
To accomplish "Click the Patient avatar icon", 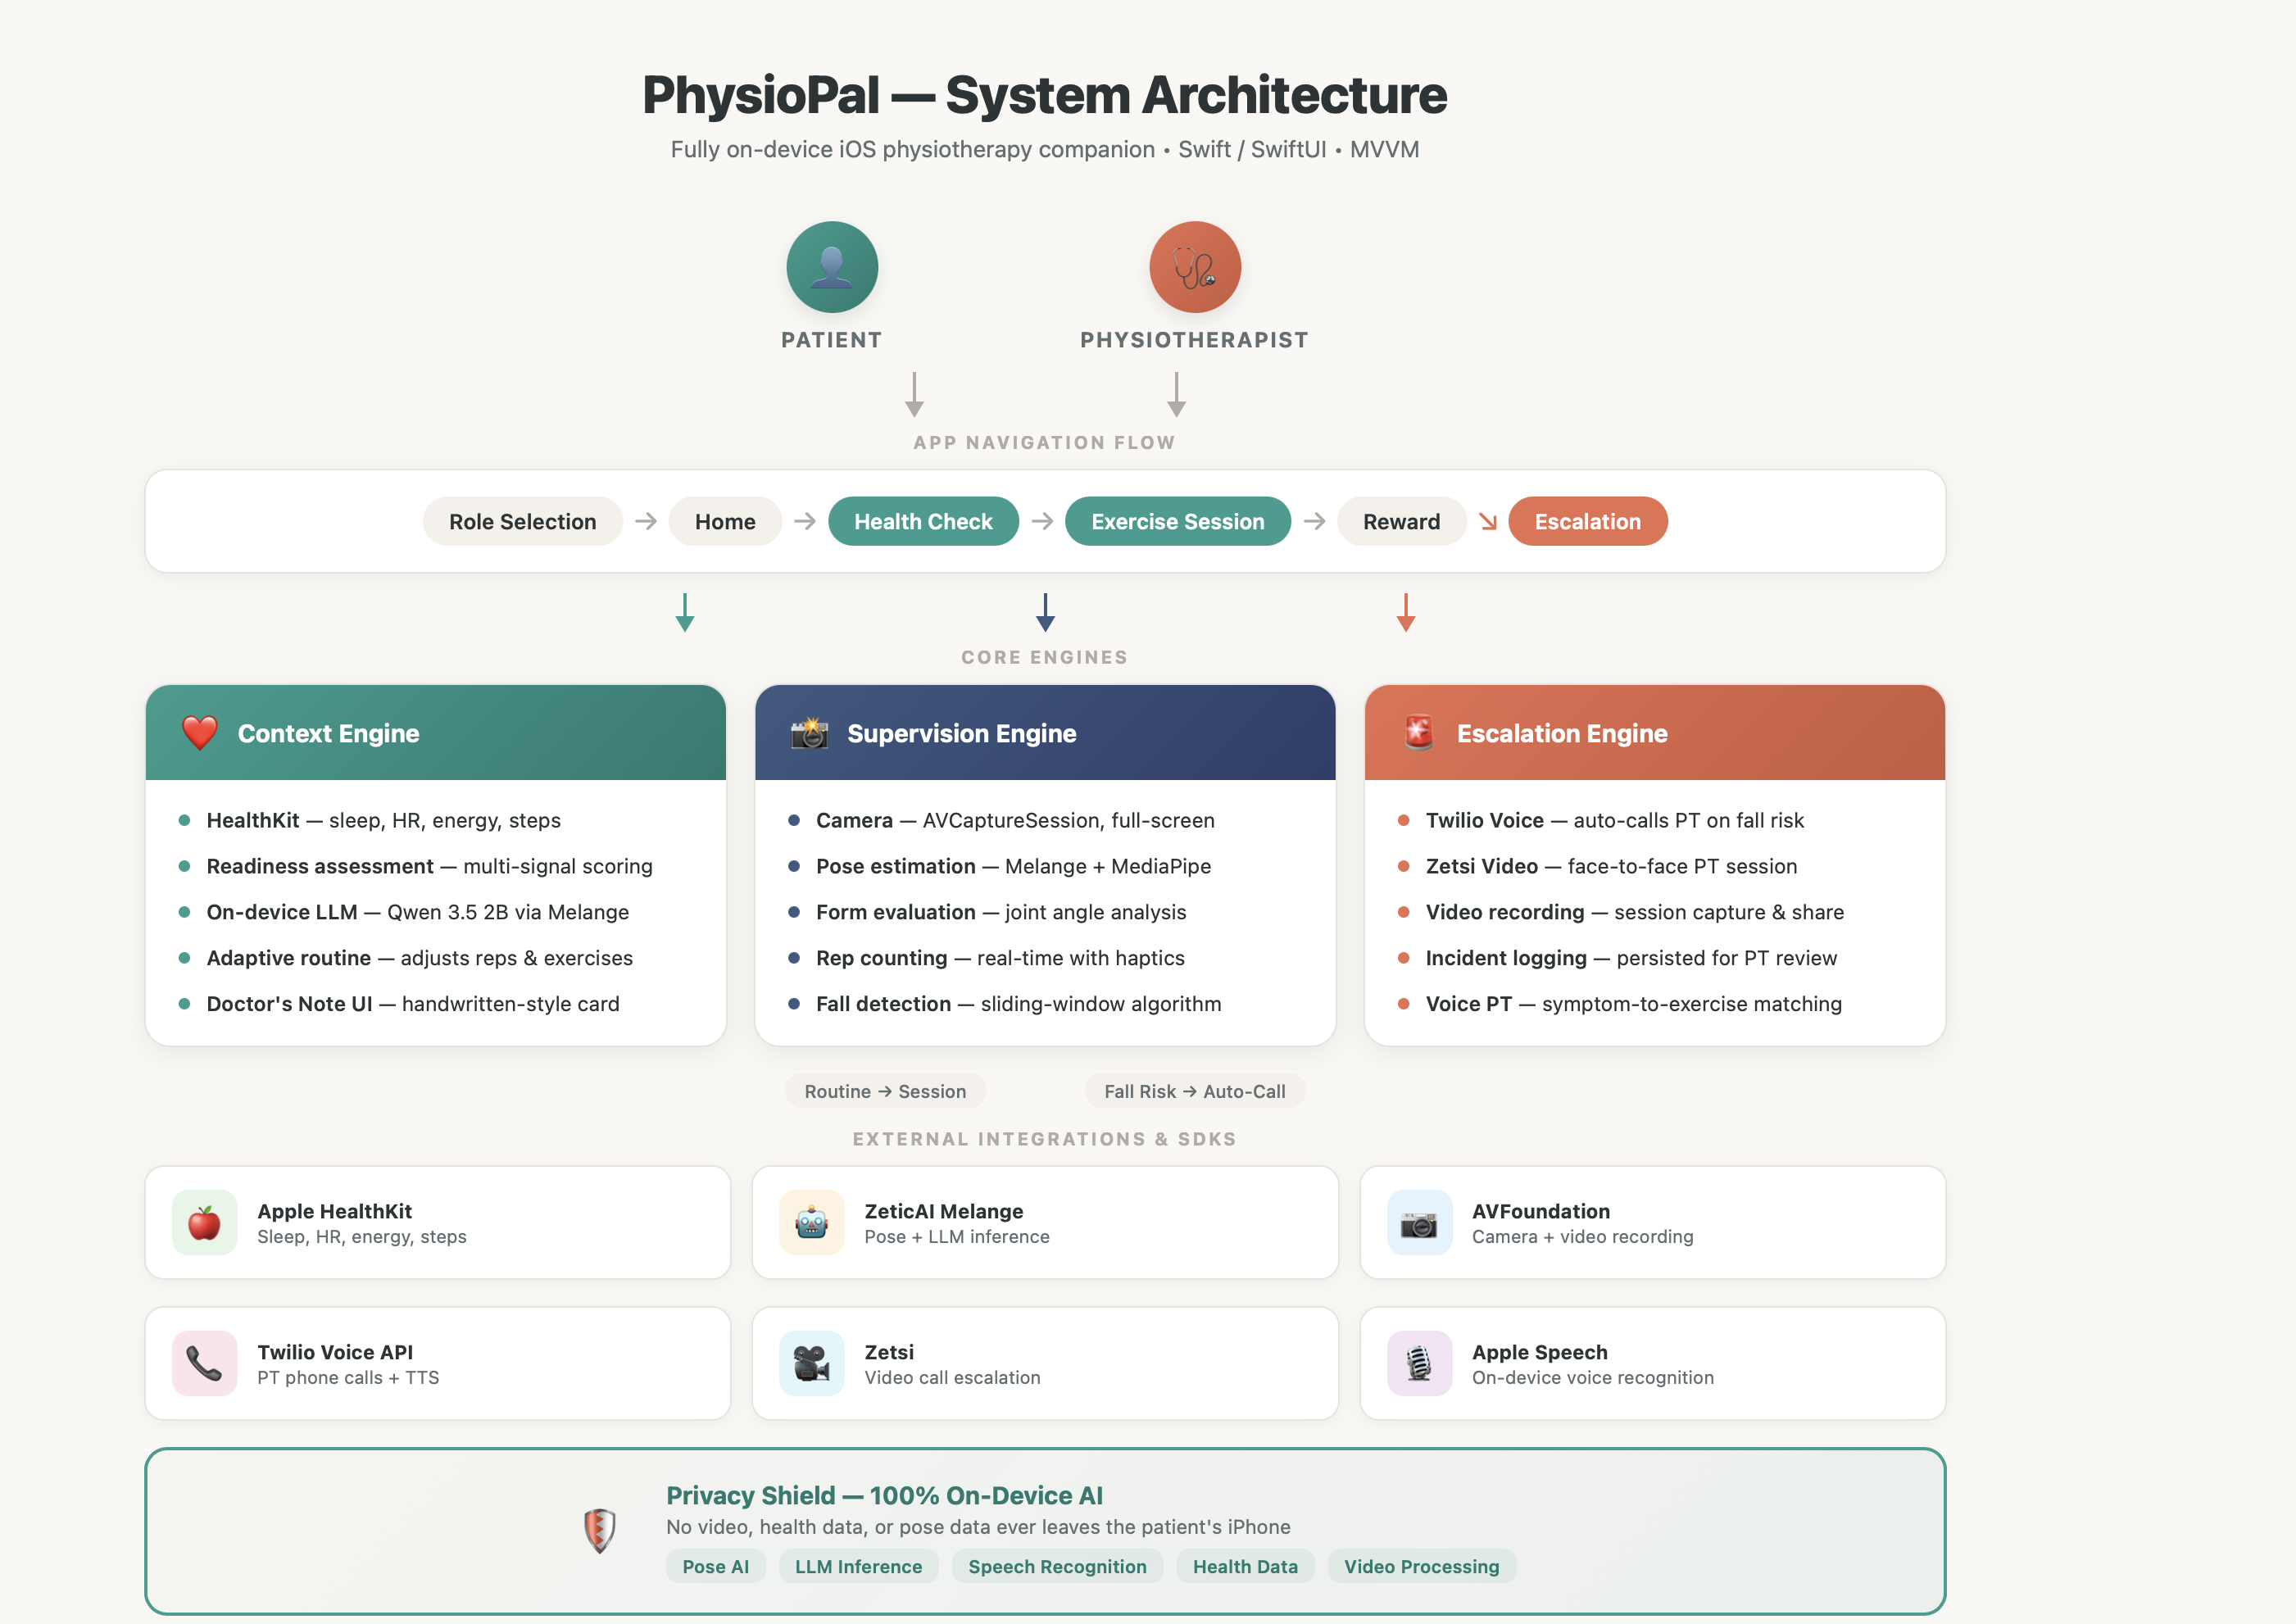I will click(832, 267).
